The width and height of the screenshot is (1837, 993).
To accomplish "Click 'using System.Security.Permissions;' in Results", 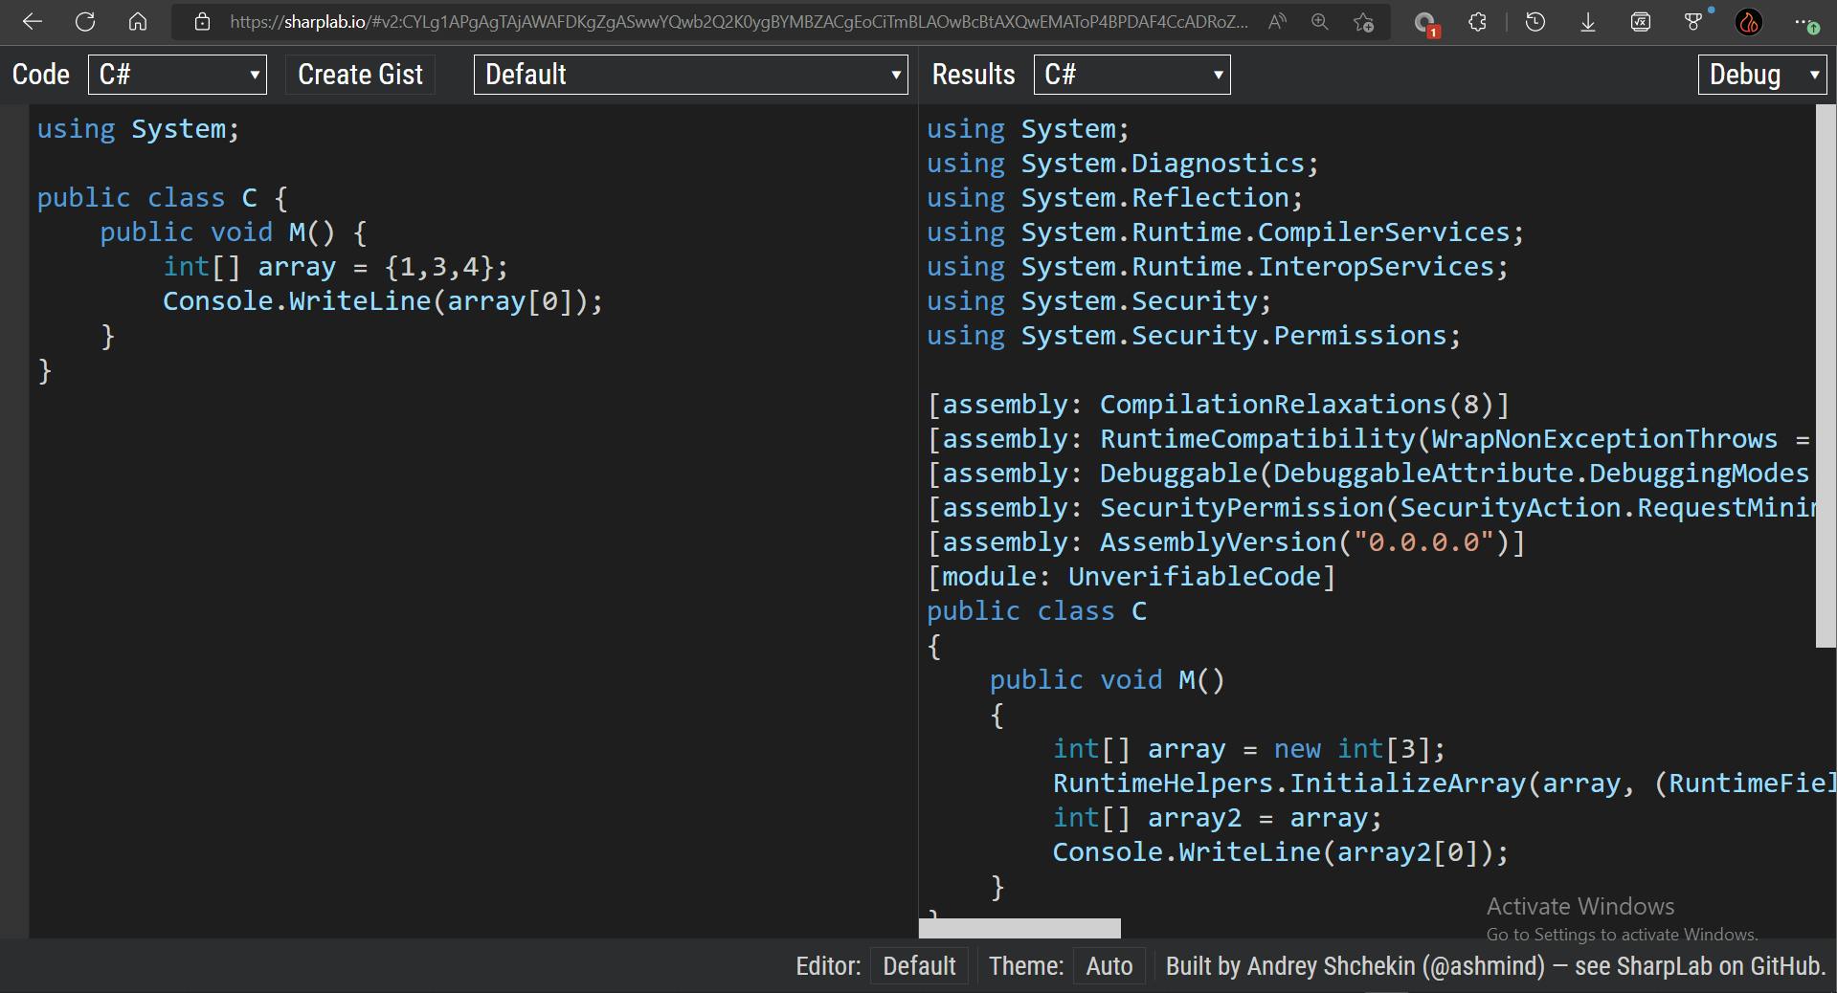I will 1194,336.
